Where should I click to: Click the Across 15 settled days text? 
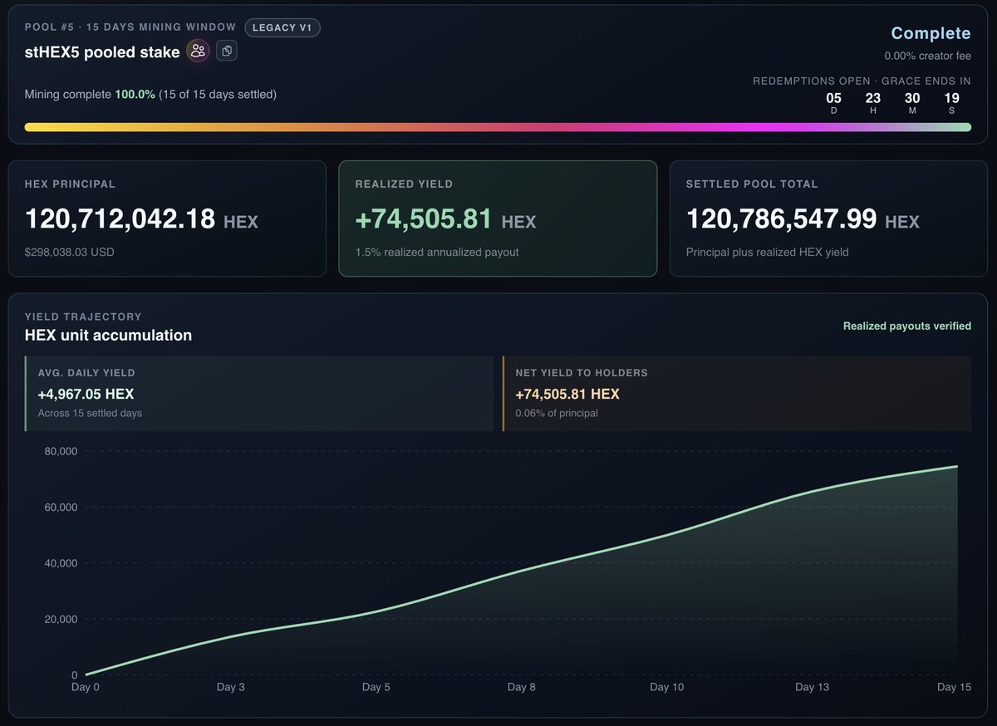(x=90, y=413)
